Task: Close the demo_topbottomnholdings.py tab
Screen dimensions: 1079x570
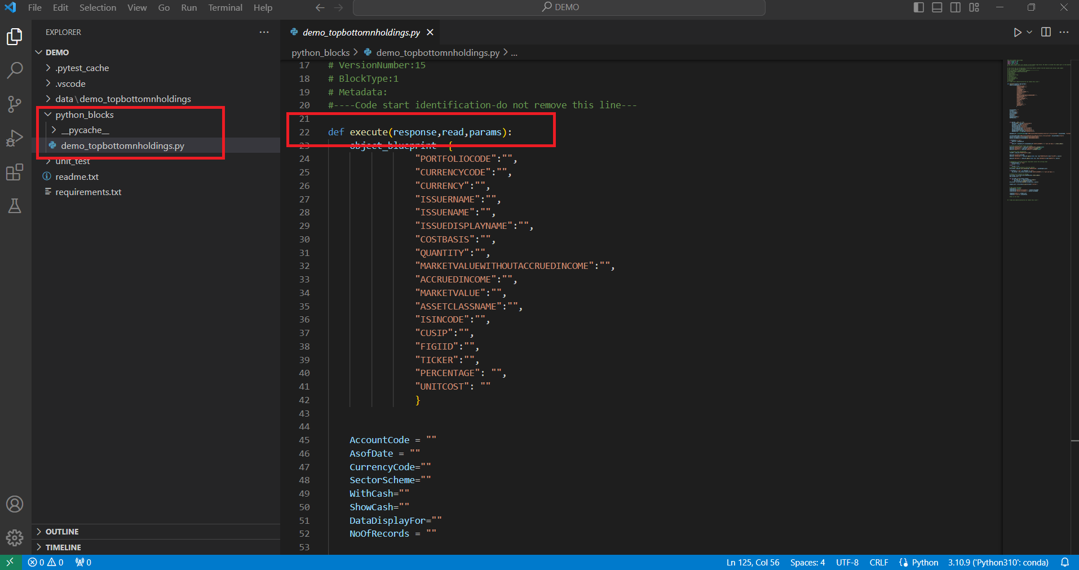Action: tap(430, 32)
